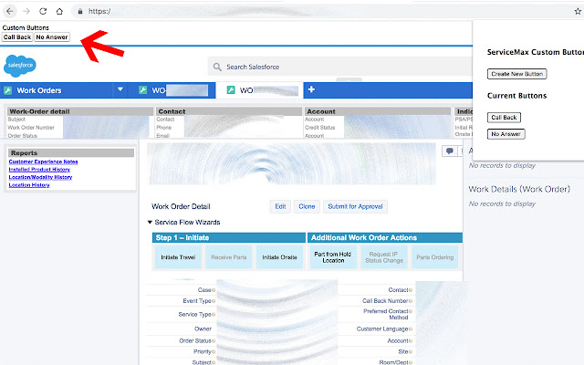This screenshot has height=365, width=584.
Task: Click the browser forward arrow
Action: (x=26, y=11)
